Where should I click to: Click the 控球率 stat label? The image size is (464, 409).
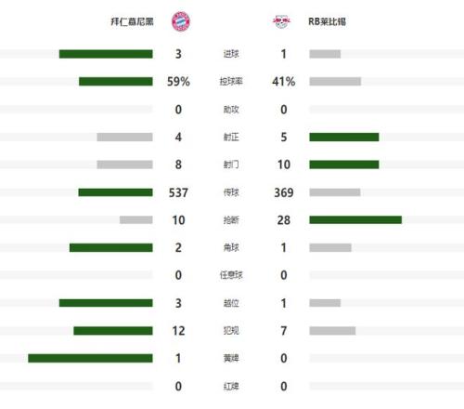pos(231,82)
